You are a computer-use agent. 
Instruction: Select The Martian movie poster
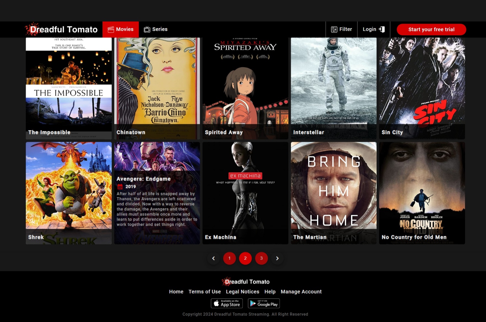coord(334,193)
